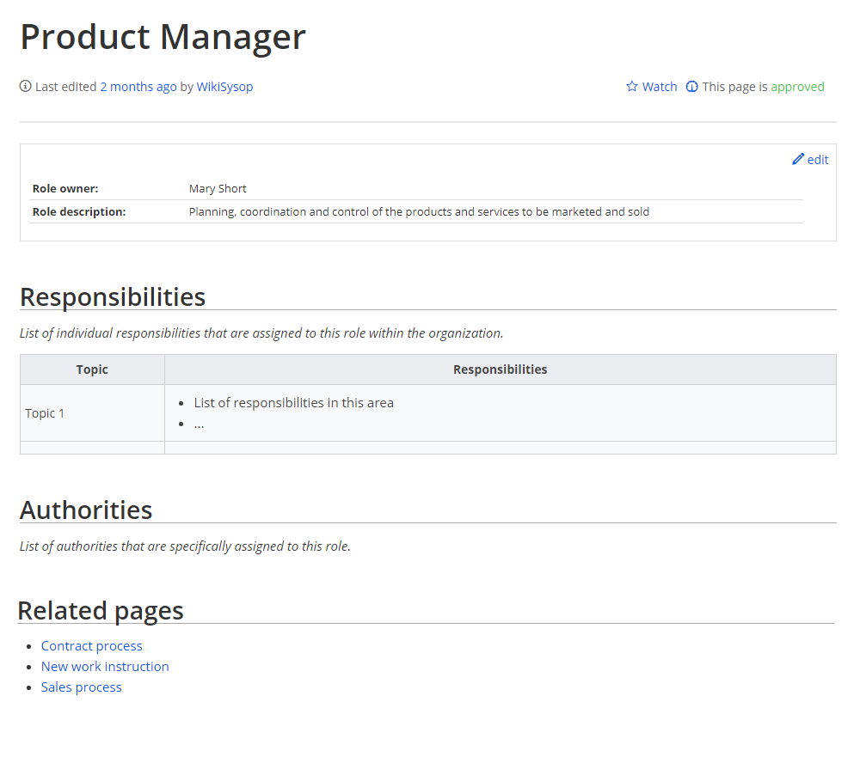Navigate to the Sales process page
The image size is (854, 757).
pyautogui.click(x=82, y=687)
